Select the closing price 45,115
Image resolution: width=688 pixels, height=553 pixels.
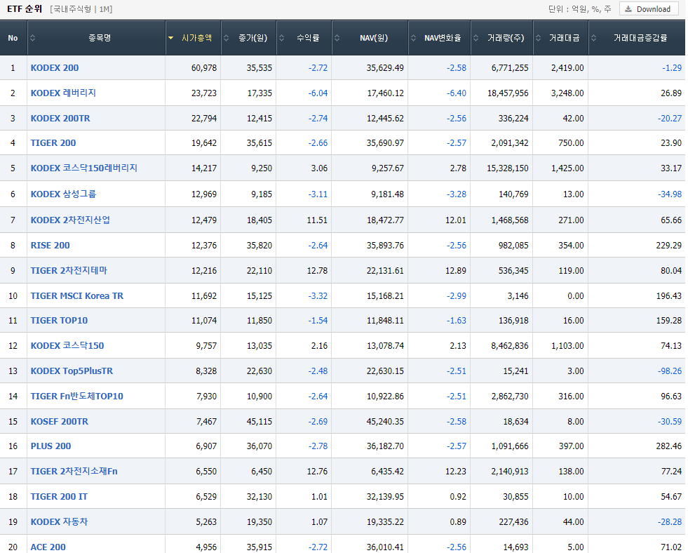click(x=259, y=422)
